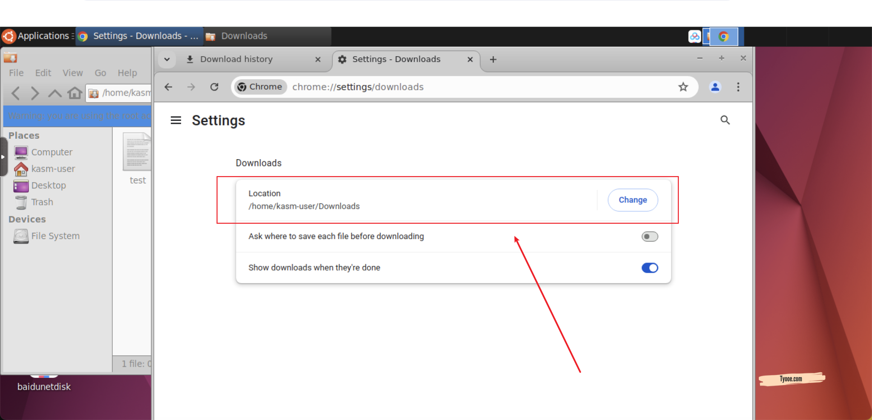Disable Show downloads when they're done
Viewport: 872px width, 420px height.
[649, 268]
